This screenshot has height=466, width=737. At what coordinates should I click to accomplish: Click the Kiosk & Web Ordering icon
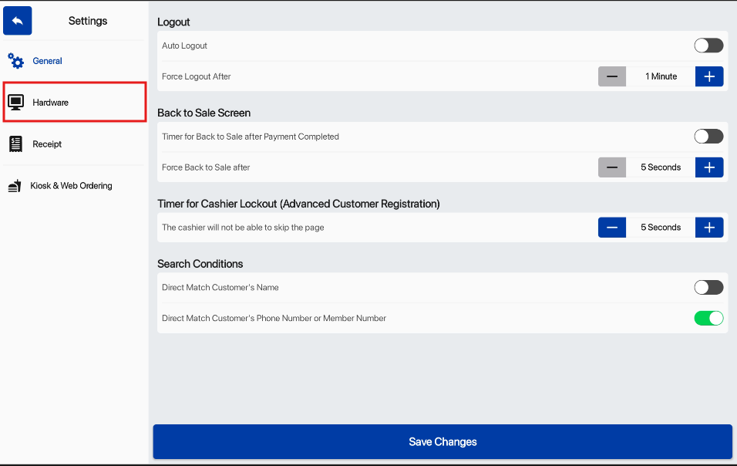pos(15,186)
